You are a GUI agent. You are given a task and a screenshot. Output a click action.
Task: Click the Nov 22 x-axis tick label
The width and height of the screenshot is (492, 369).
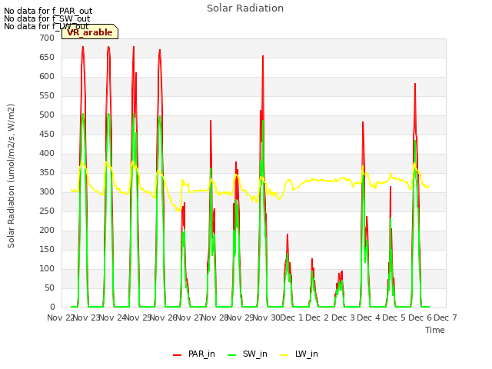click(61, 317)
